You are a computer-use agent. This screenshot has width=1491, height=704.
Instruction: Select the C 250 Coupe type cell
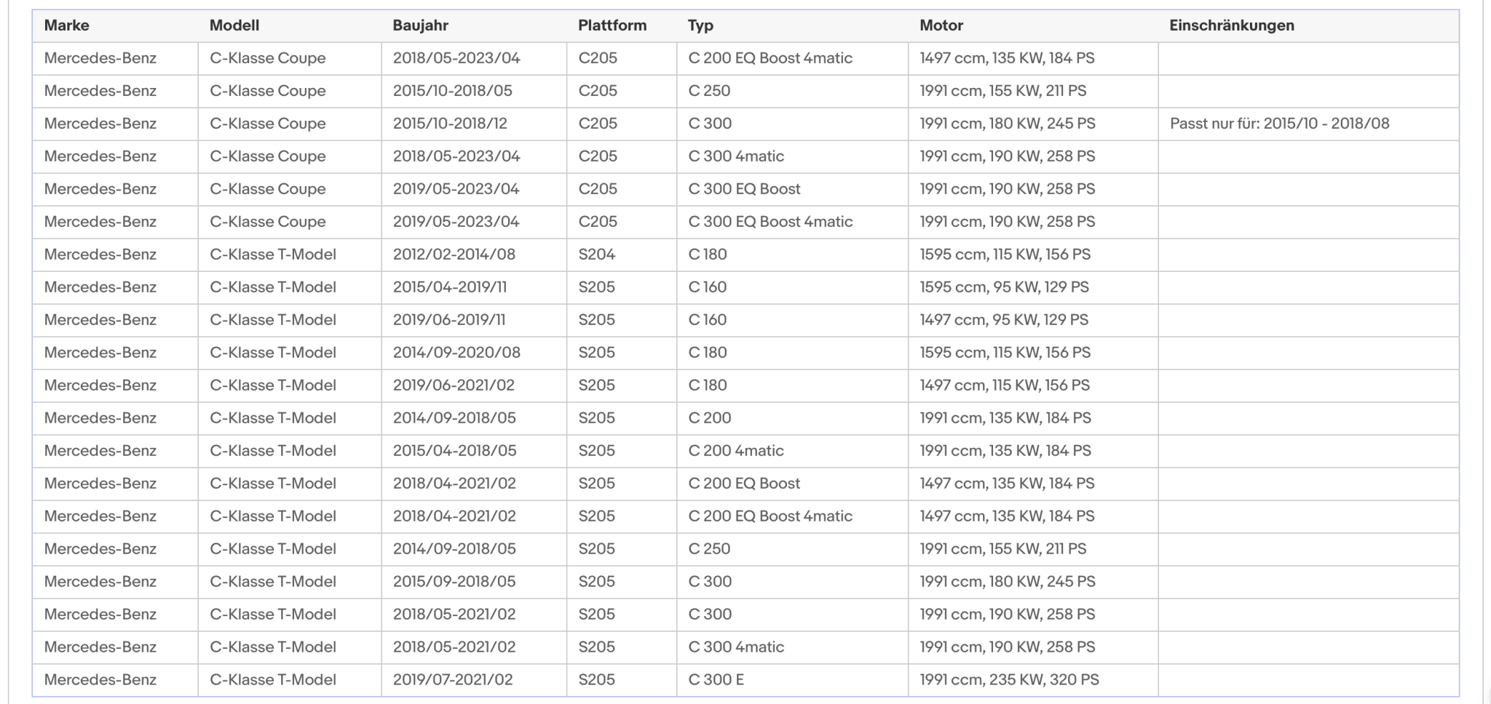click(792, 91)
